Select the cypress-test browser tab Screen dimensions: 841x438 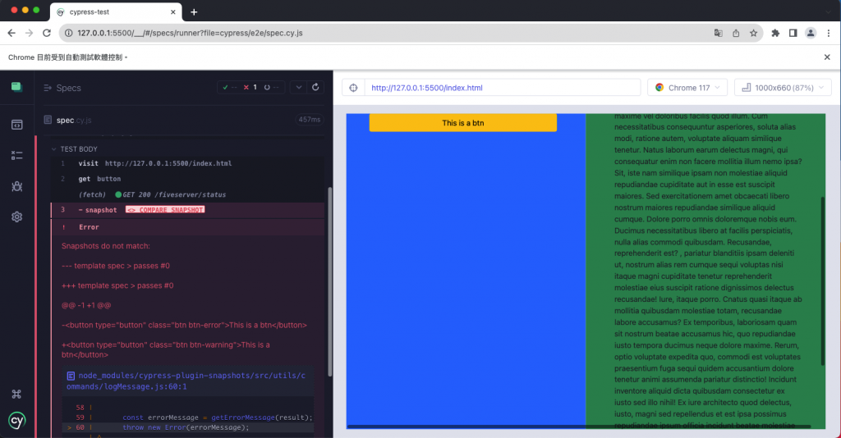point(116,11)
